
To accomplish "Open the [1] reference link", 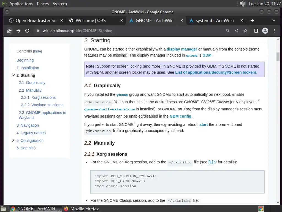I will pyautogui.click(x=211, y=162).
